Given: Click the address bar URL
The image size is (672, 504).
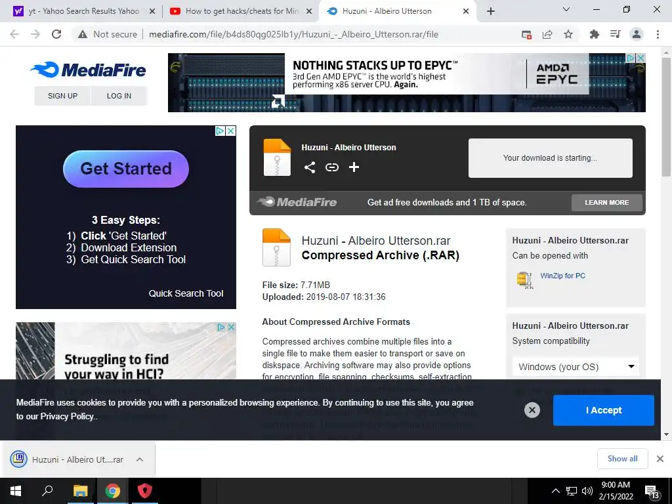Looking at the screenshot, I should [293, 34].
